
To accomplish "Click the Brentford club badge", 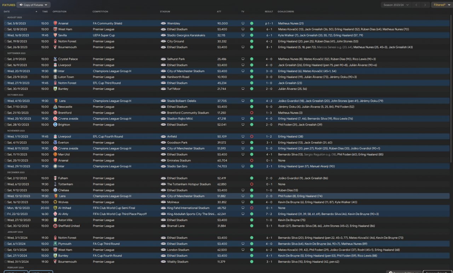I will [55, 113].
